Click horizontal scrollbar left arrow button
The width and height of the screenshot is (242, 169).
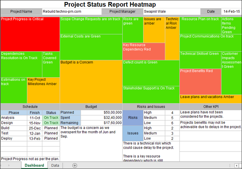236,166
